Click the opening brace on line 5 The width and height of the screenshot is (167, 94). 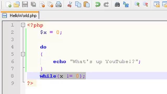tap(41, 54)
